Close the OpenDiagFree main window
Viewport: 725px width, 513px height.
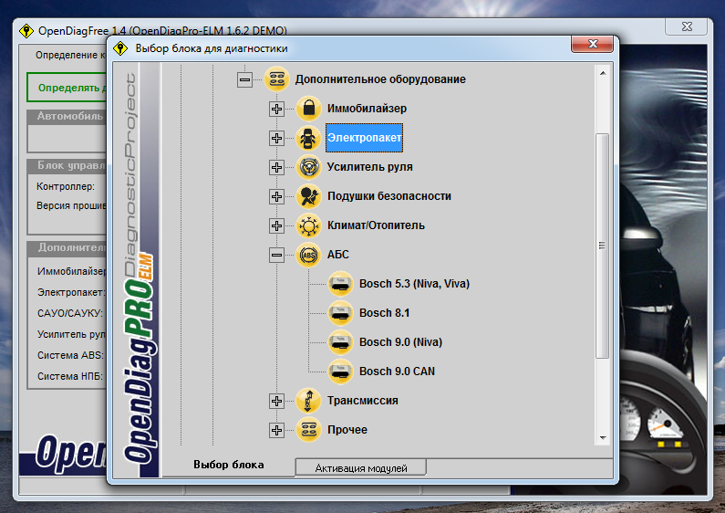click(x=686, y=26)
